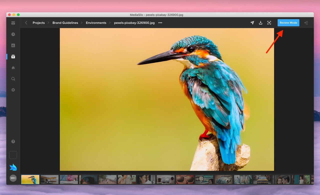Open search with magnifying glass icon
Viewport: 320px width, 195px height.
tap(13, 79)
